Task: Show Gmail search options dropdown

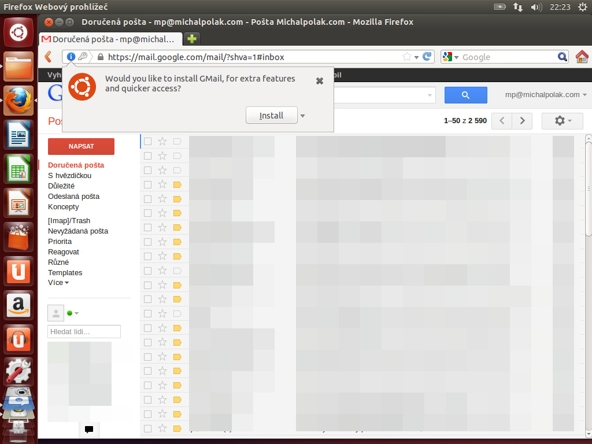Action: coord(430,95)
